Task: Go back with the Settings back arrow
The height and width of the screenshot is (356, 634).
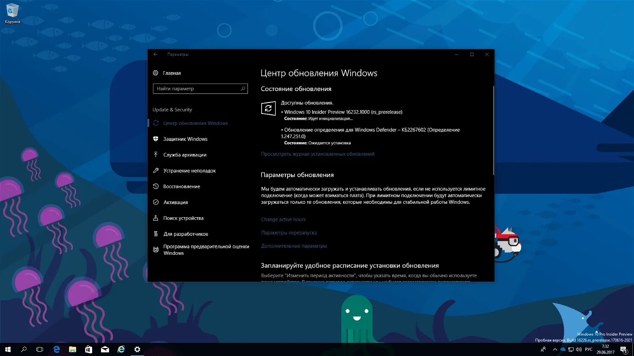Action: tap(156, 54)
